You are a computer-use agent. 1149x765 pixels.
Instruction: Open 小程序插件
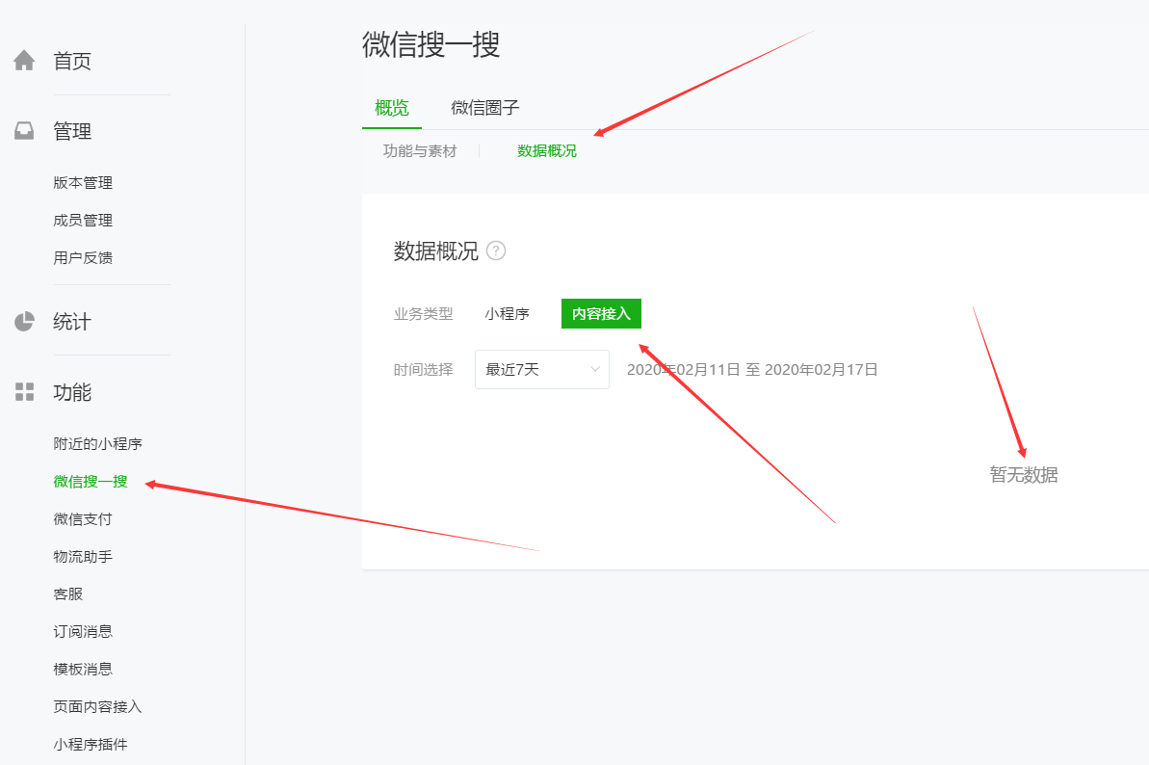[x=91, y=745]
